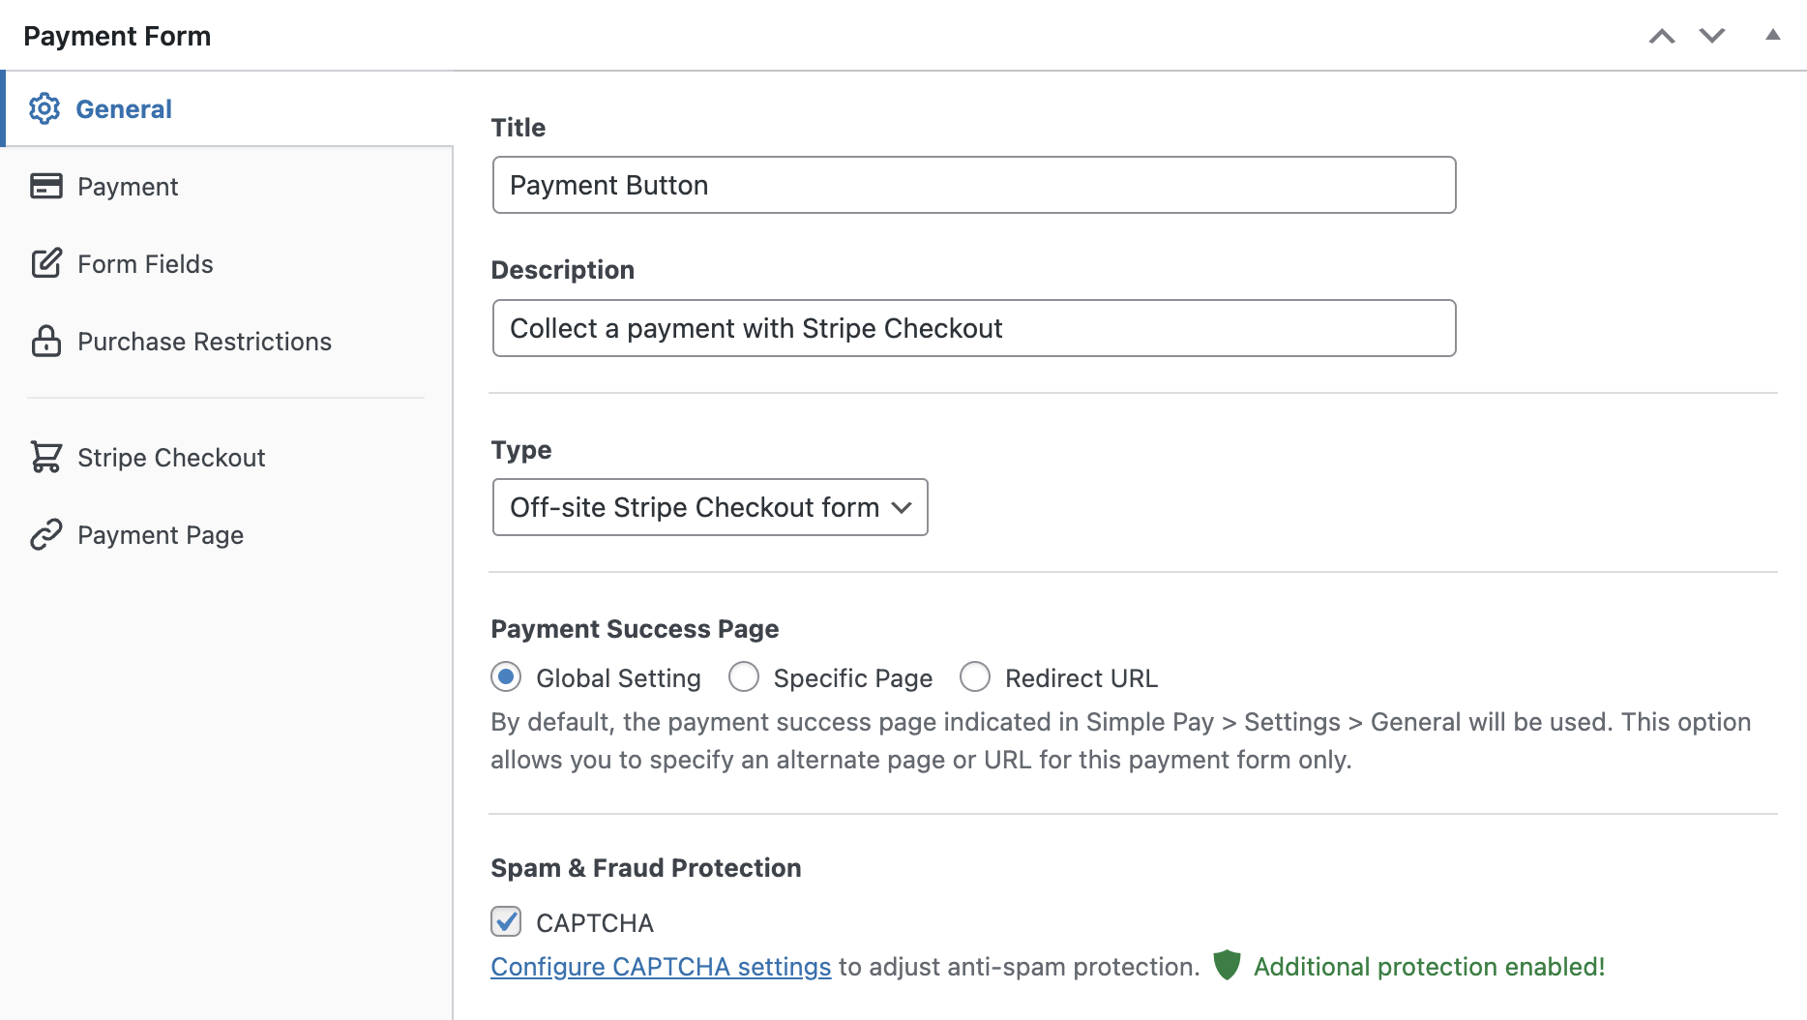
Task: Click the green protection shield icon
Action: click(1228, 965)
